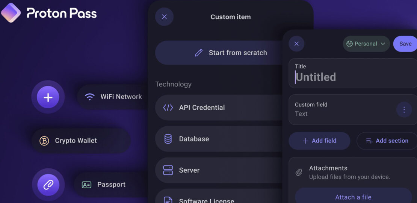Screen dimensions: 417x203
Task: Click the code brackets icon for API Credential
Action: tap(168, 108)
